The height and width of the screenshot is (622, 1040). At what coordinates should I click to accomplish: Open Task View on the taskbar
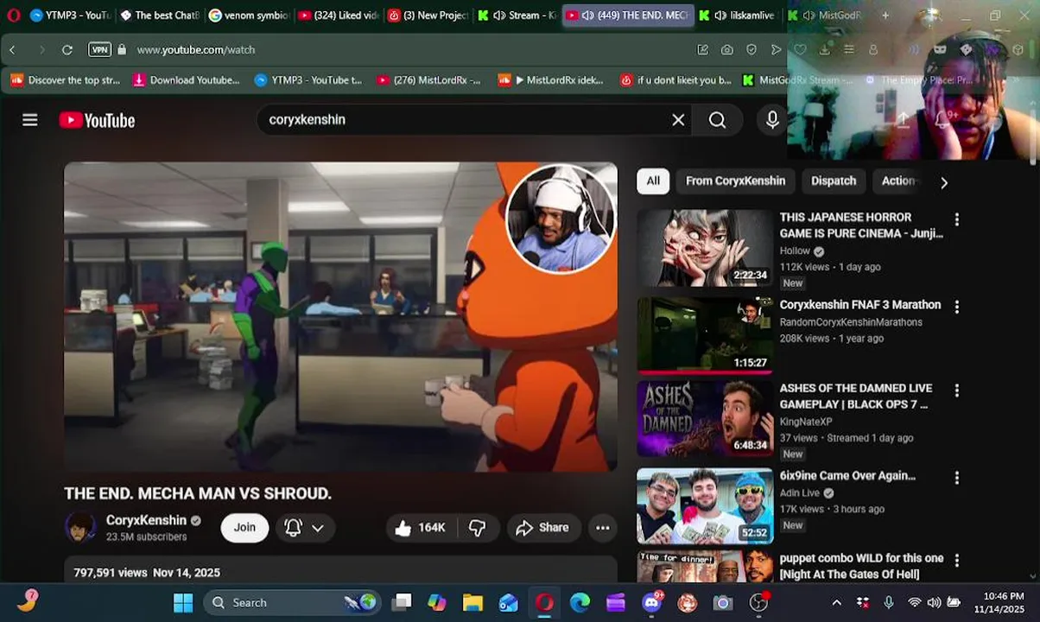(x=402, y=603)
